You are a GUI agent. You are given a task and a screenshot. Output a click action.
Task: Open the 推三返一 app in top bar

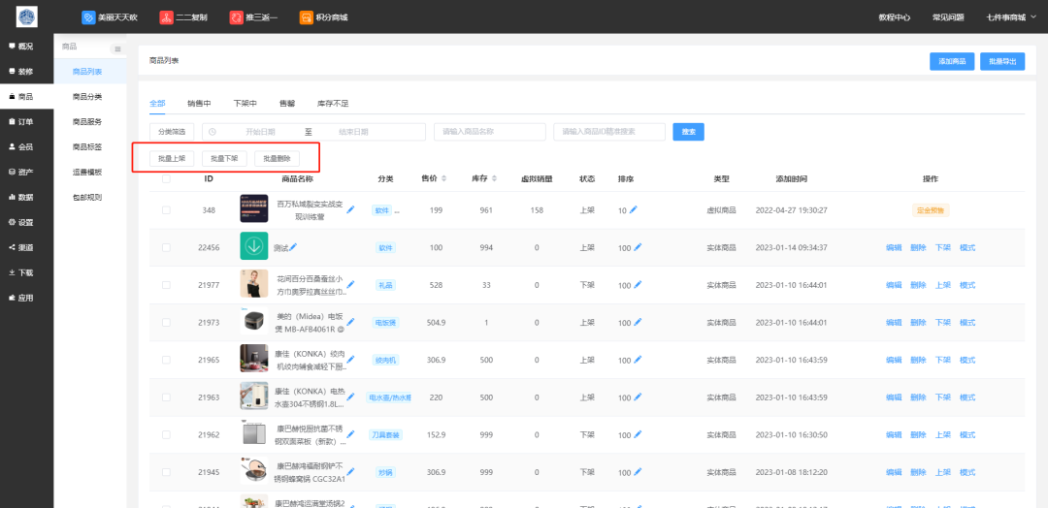[x=253, y=17]
